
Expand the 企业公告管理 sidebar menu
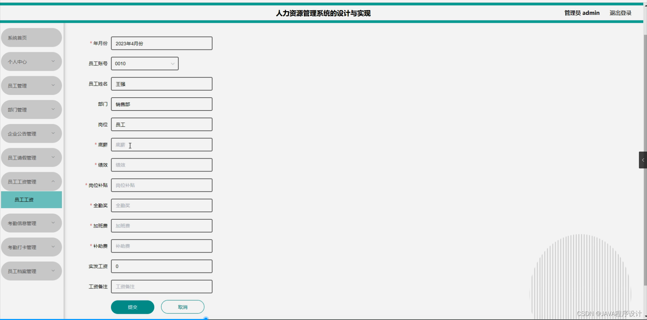(31, 134)
